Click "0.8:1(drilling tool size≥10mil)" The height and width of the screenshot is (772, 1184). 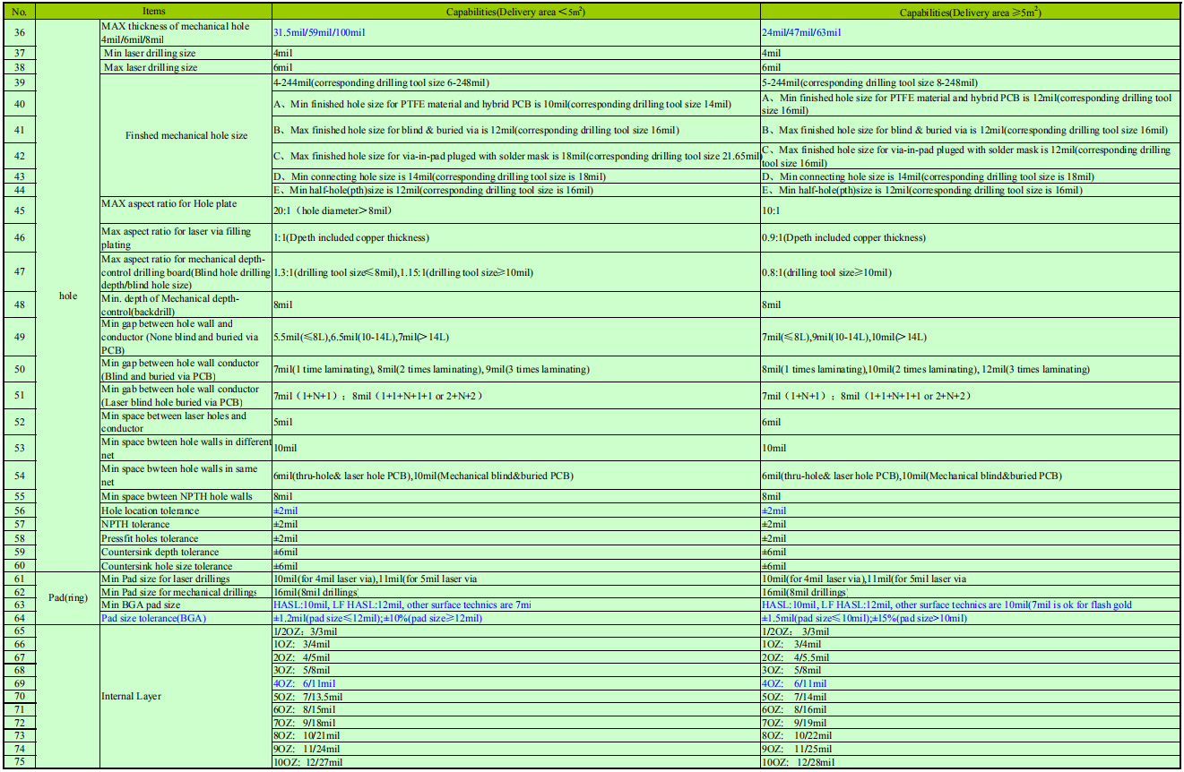pos(970,272)
